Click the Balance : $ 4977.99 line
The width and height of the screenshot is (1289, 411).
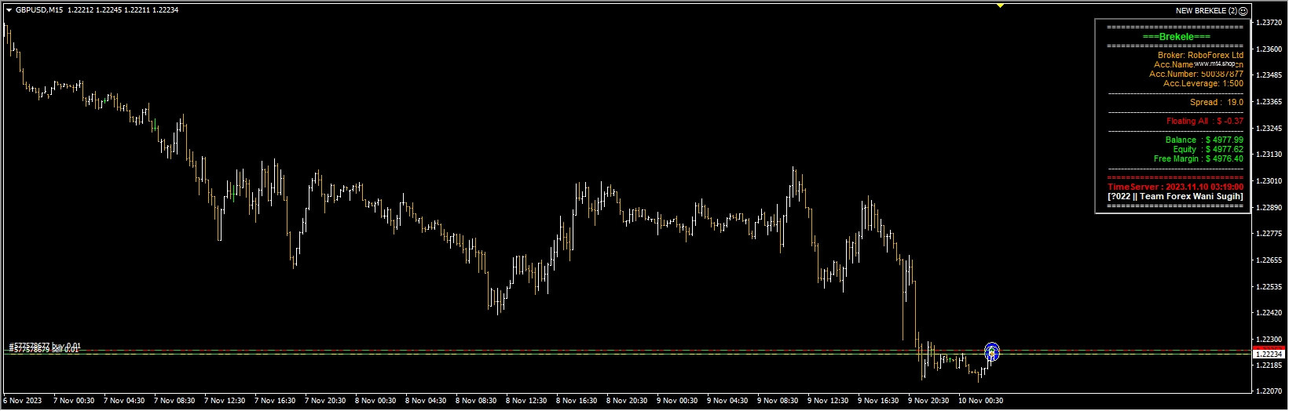coord(1204,140)
